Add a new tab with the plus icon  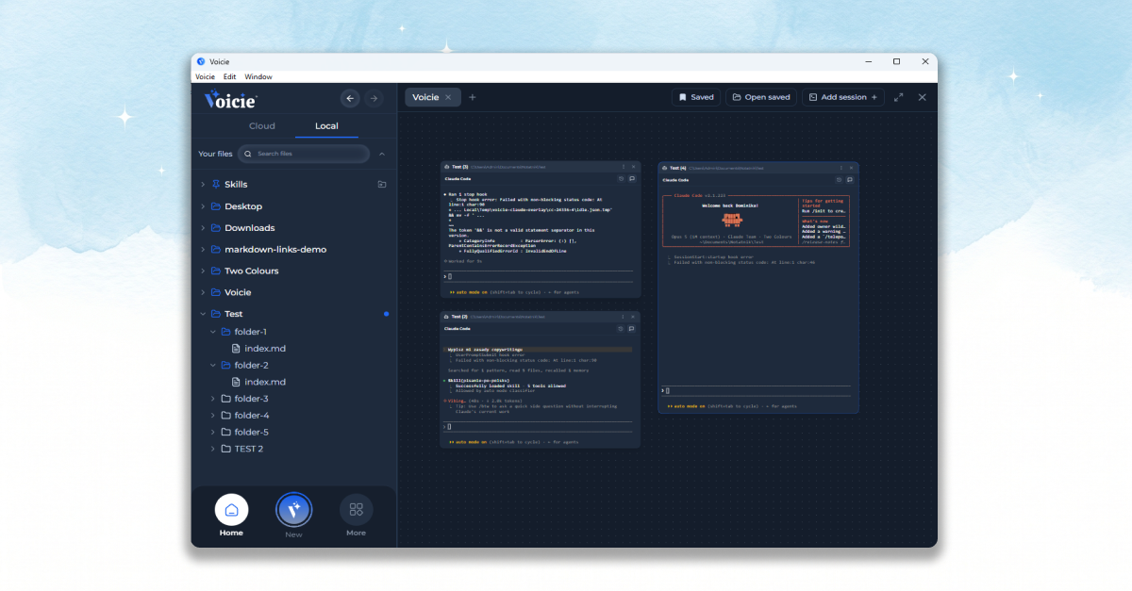[x=473, y=97]
